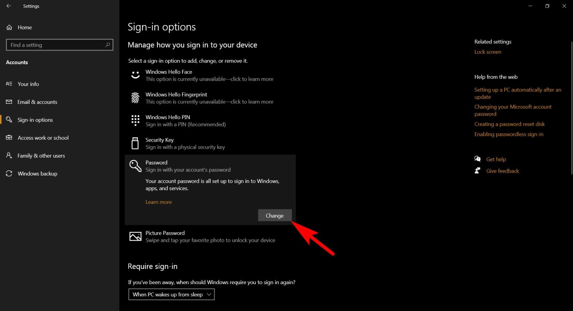Screen dimensions: 573x311
Task: Open Enabling passwordless sign-in help link
Action: pos(509,134)
